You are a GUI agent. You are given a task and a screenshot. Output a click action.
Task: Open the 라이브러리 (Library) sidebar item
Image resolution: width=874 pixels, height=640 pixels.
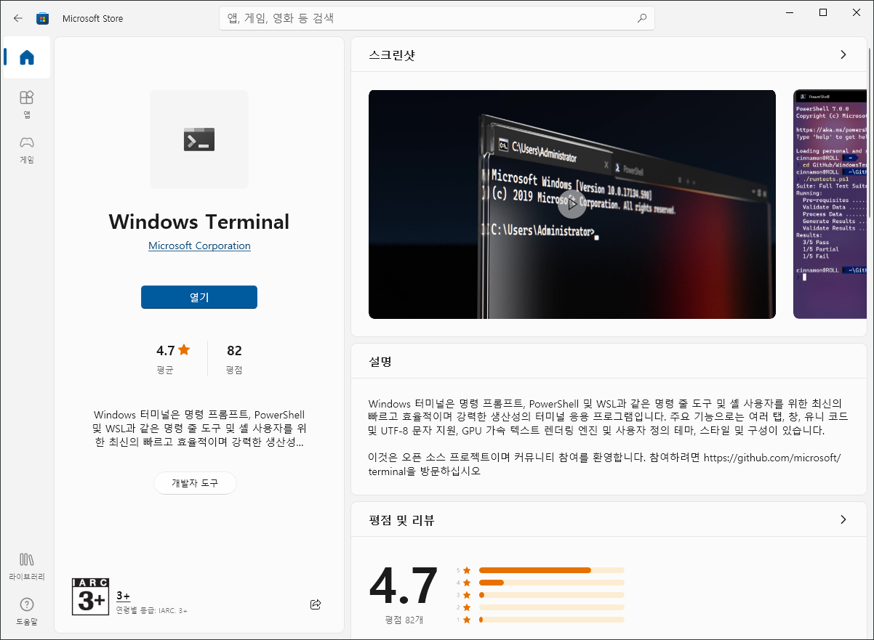(27, 566)
